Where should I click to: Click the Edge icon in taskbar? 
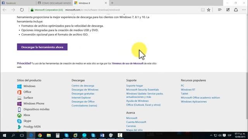(31, 136)
